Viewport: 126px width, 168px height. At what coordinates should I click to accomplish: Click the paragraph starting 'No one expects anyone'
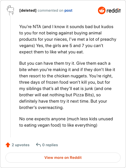[x=66, y=122]
